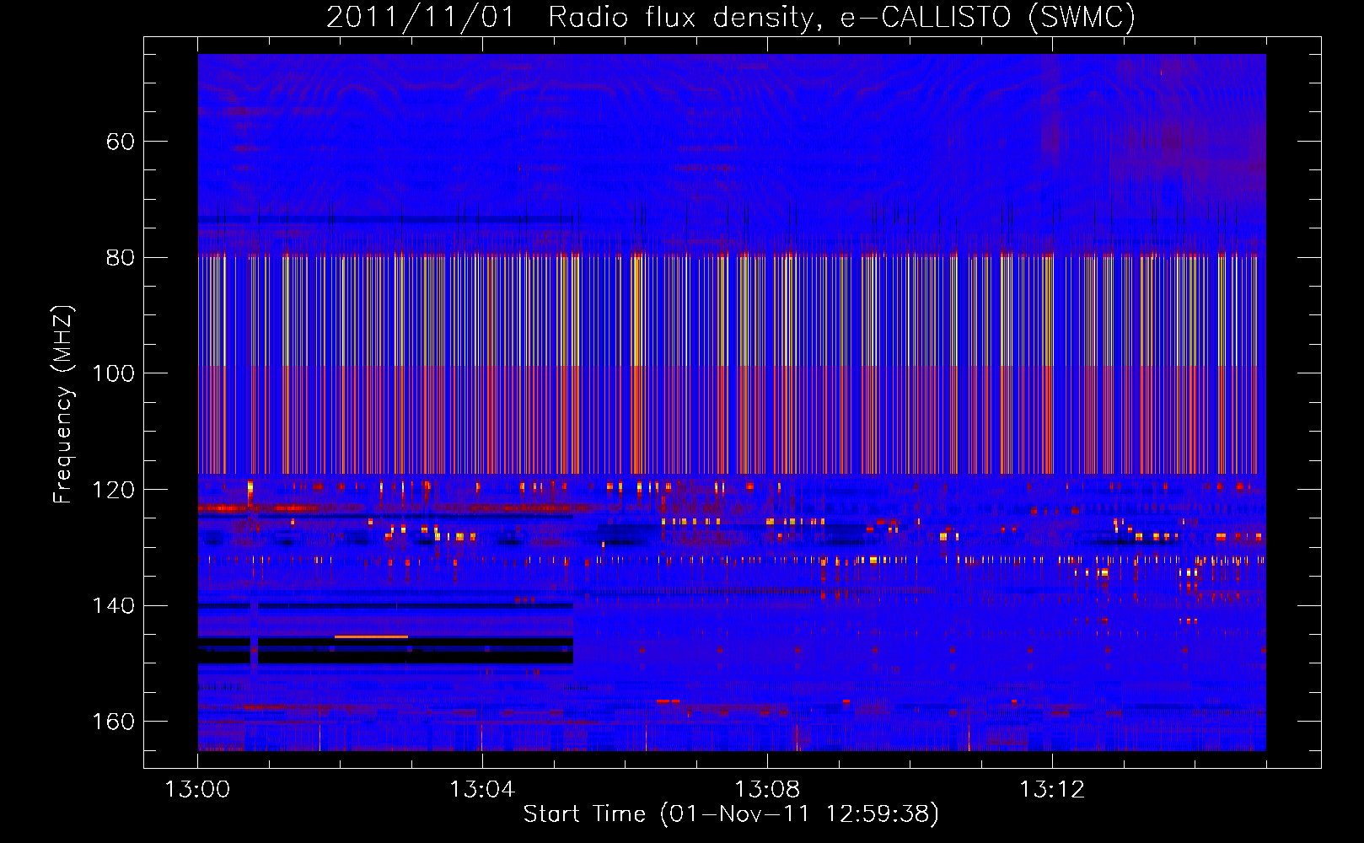Image resolution: width=1364 pixels, height=843 pixels.
Task: Click the 80 MHz frequency tick label
Action: (x=121, y=258)
